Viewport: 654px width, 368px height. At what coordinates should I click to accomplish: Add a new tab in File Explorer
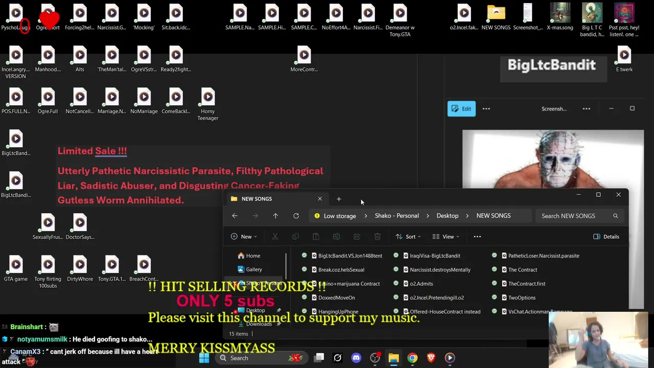[x=339, y=199]
